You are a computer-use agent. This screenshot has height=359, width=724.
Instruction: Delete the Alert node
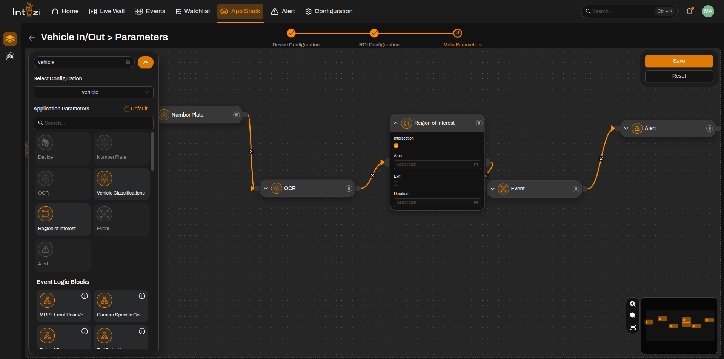(709, 129)
